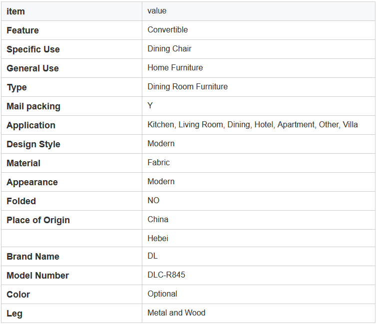Click the 'item' column header

15,11
